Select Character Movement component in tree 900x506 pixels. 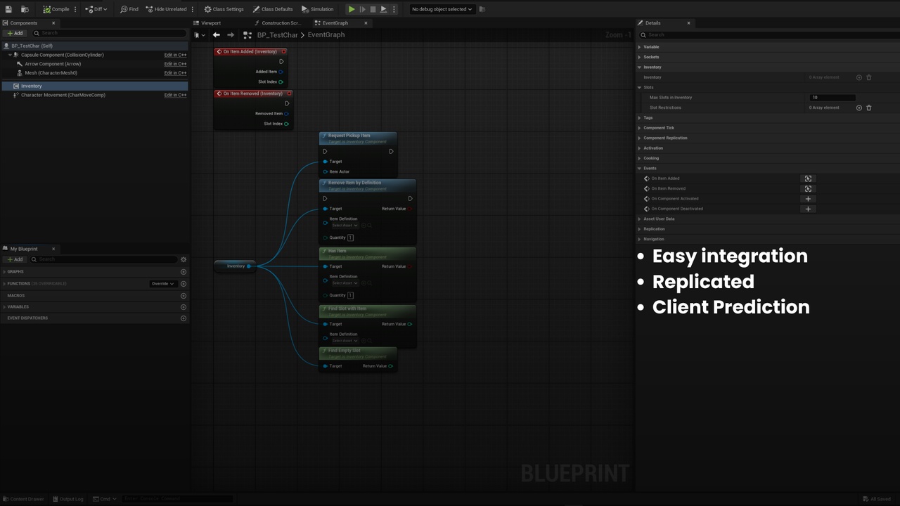click(63, 95)
